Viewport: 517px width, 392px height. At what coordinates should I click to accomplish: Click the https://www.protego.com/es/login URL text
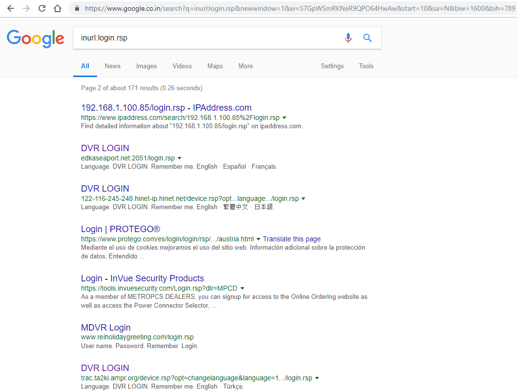click(x=167, y=239)
